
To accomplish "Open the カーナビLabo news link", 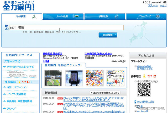I will [x=94, y=106].
